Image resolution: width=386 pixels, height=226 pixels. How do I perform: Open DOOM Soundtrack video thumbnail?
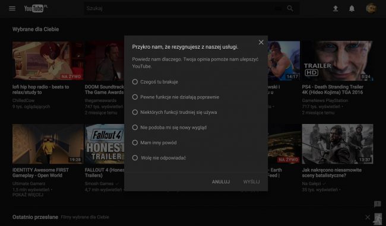point(105,61)
